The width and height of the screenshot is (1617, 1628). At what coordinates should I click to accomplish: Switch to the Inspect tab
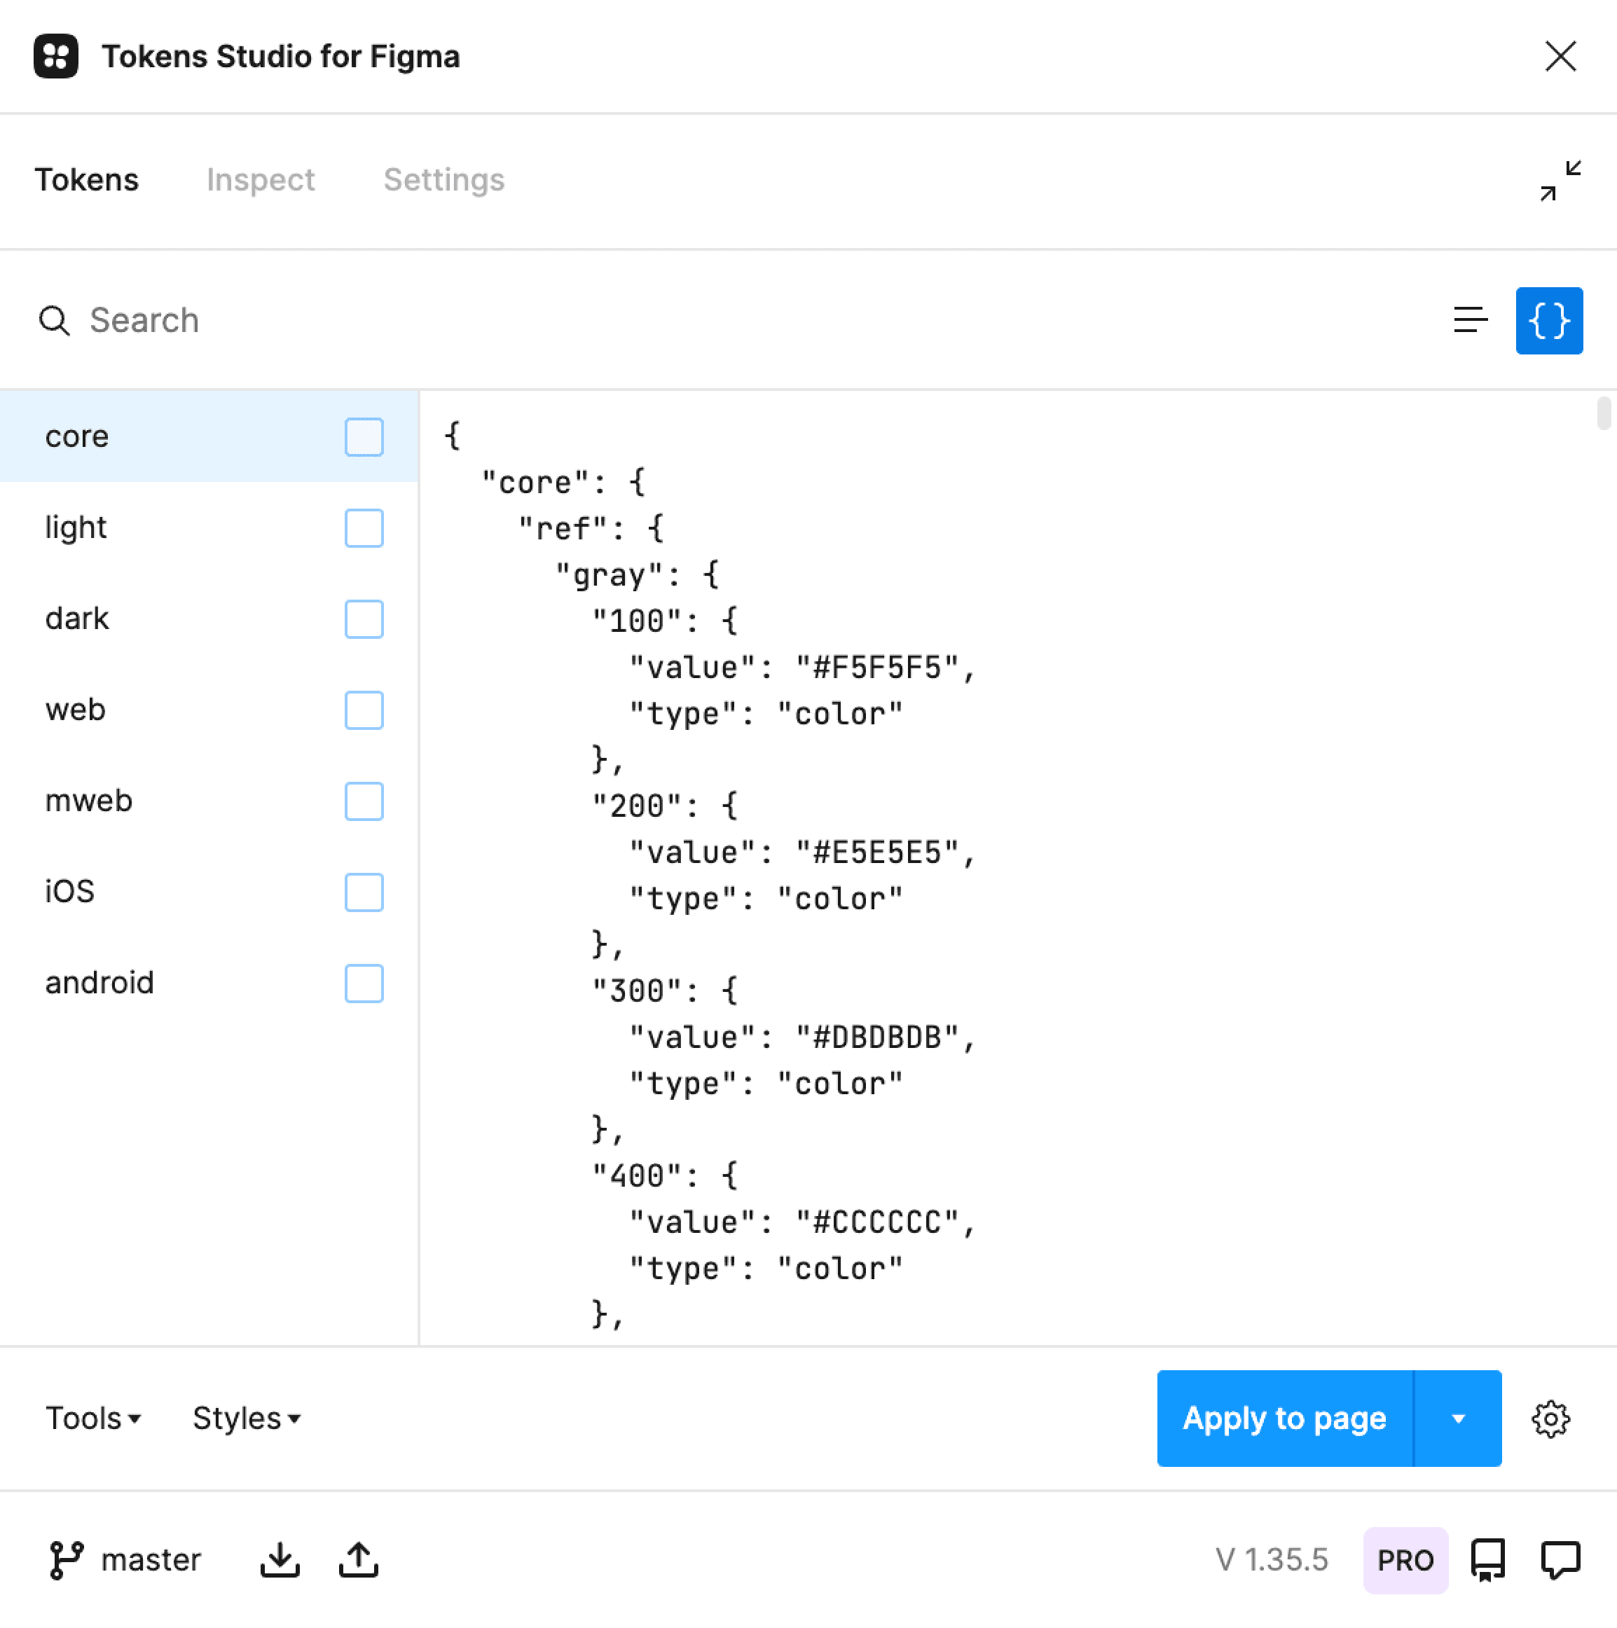(x=261, y=180)
